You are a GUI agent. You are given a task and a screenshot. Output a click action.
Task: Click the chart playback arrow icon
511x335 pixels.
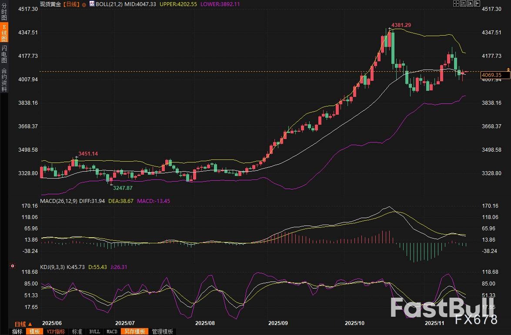[470, 3]
